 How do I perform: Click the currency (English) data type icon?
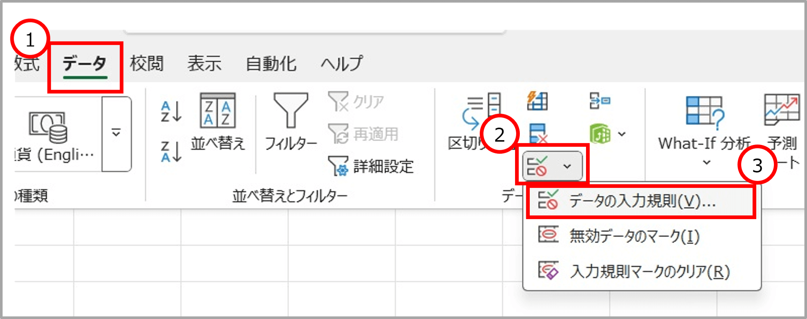(x=49, y=127)
